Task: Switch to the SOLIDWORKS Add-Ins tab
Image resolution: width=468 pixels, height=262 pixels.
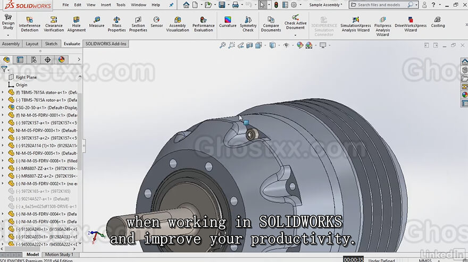Action: coord(106,44)
